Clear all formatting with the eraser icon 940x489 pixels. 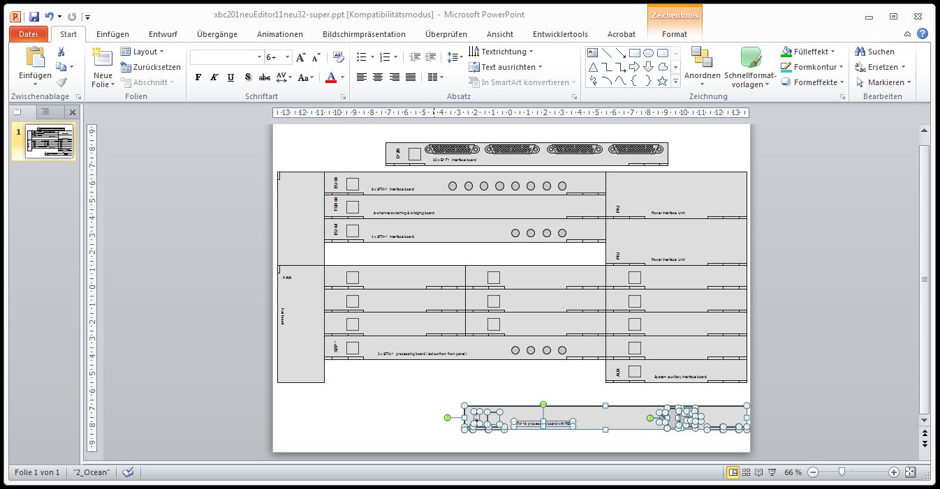click(339, 57)
